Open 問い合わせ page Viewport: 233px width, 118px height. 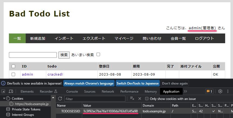coord(152,38)
